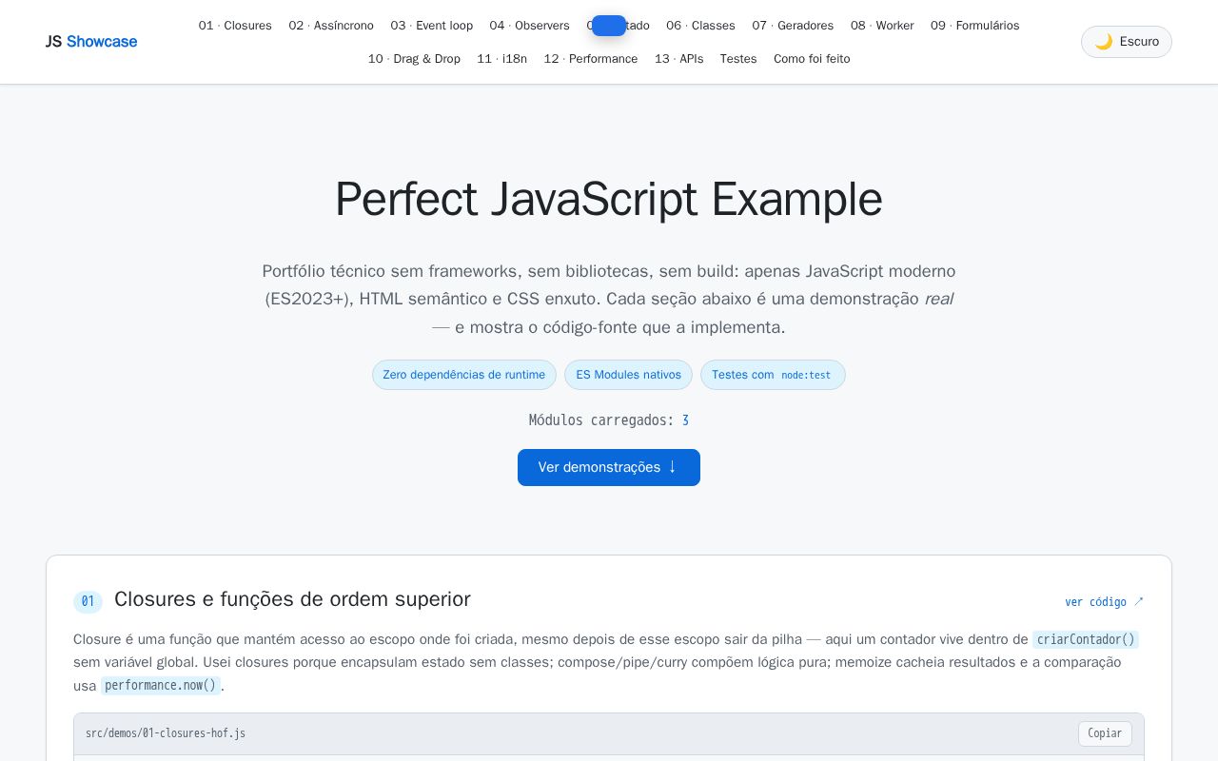Open the JS Showcase logo link

[x=91, y=42]
